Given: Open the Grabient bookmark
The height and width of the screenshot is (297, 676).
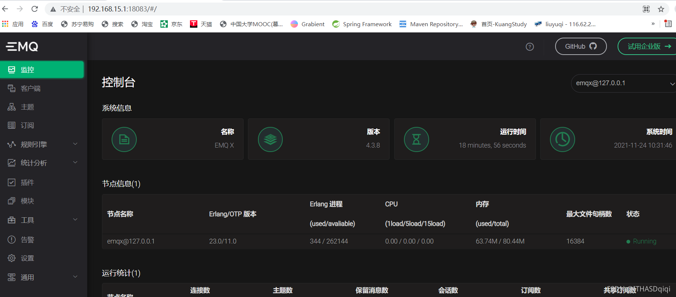Looking at the screenshot, I should (x=308, y=24).
